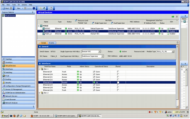Open the help question mark icon

click(x=34, y=8)
